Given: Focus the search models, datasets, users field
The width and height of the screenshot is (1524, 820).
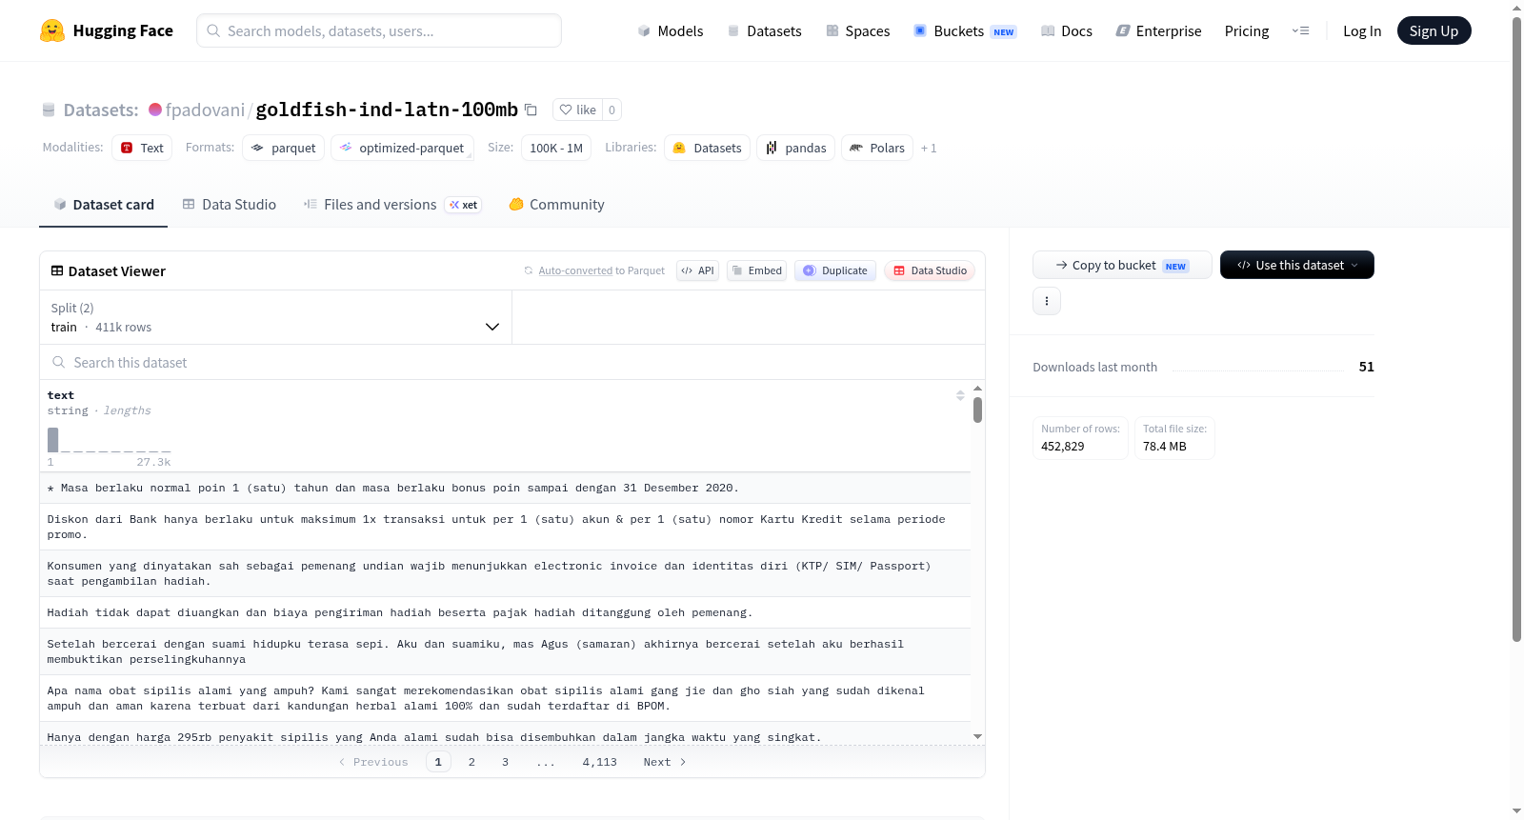Looking at the screenshot, I should click(x=379, y=30).
